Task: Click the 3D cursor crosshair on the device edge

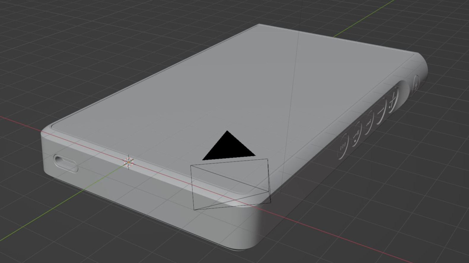Action: [129, 162]
